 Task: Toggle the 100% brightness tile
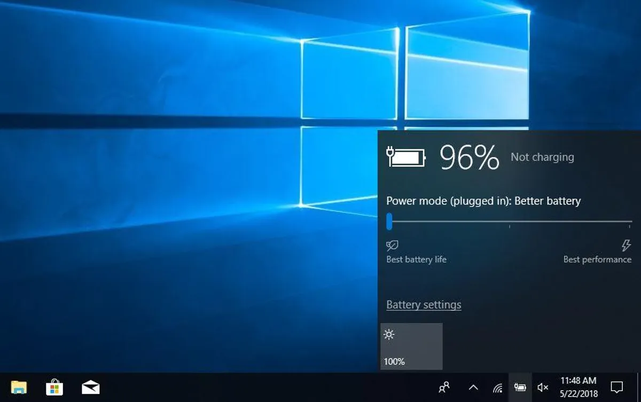pos(411,346)
